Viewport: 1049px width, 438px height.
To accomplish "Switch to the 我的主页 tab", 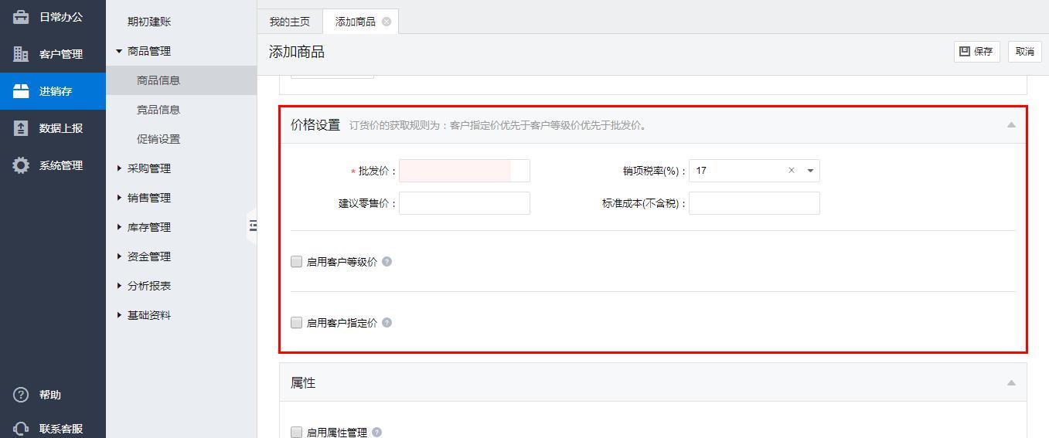I will [x=289, y=22].
